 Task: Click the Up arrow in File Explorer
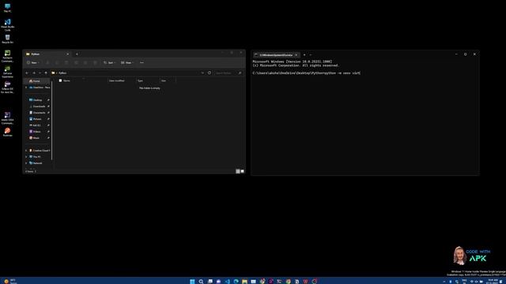46,73
